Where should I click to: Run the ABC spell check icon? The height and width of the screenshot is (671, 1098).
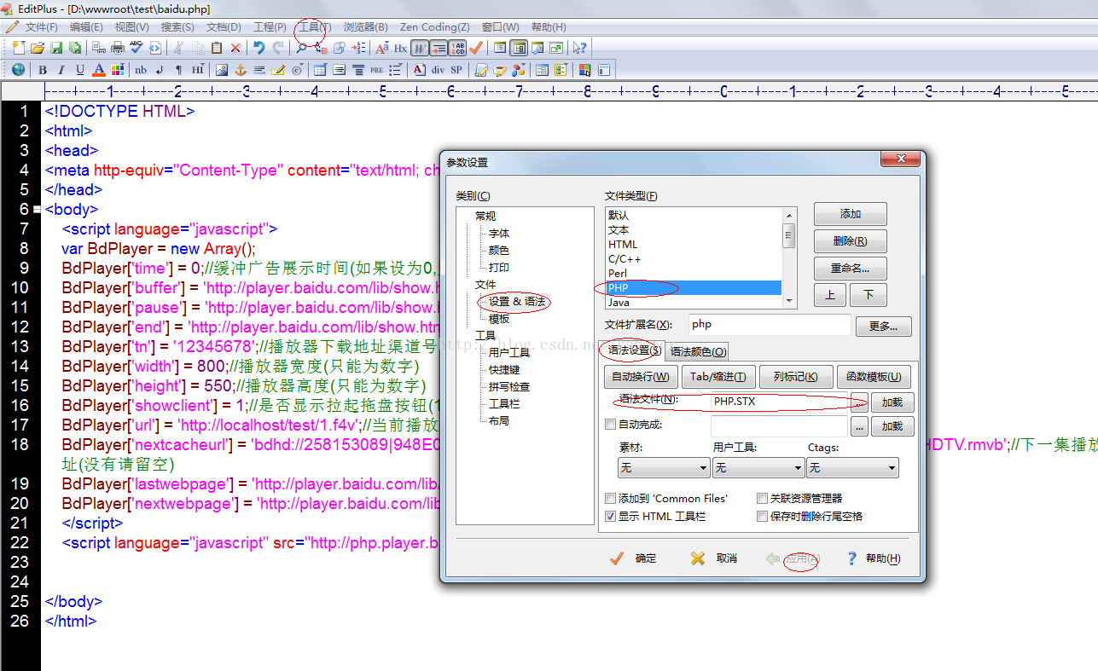click(137, 48)
